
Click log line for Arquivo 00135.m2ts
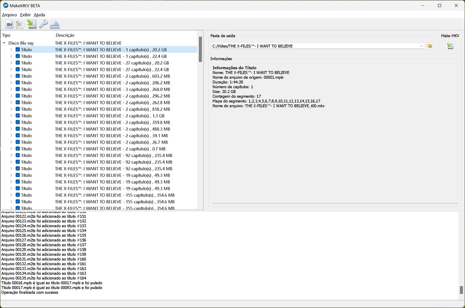(44, 278)
